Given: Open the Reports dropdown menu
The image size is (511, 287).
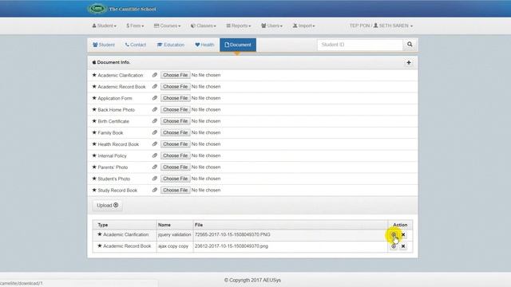Looking at the screenshot, I should (x=239, y=26).
